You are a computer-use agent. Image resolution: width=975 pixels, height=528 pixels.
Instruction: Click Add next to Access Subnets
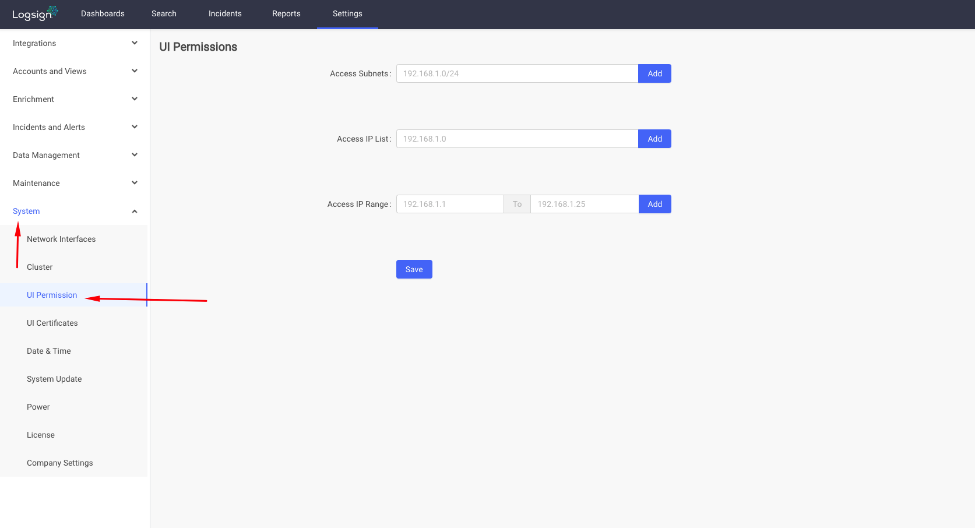654,73
